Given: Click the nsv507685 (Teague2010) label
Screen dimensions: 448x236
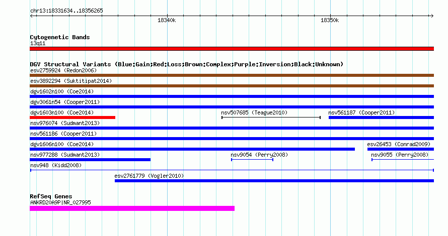Looking at the screenshot, I should click(254, 112).
